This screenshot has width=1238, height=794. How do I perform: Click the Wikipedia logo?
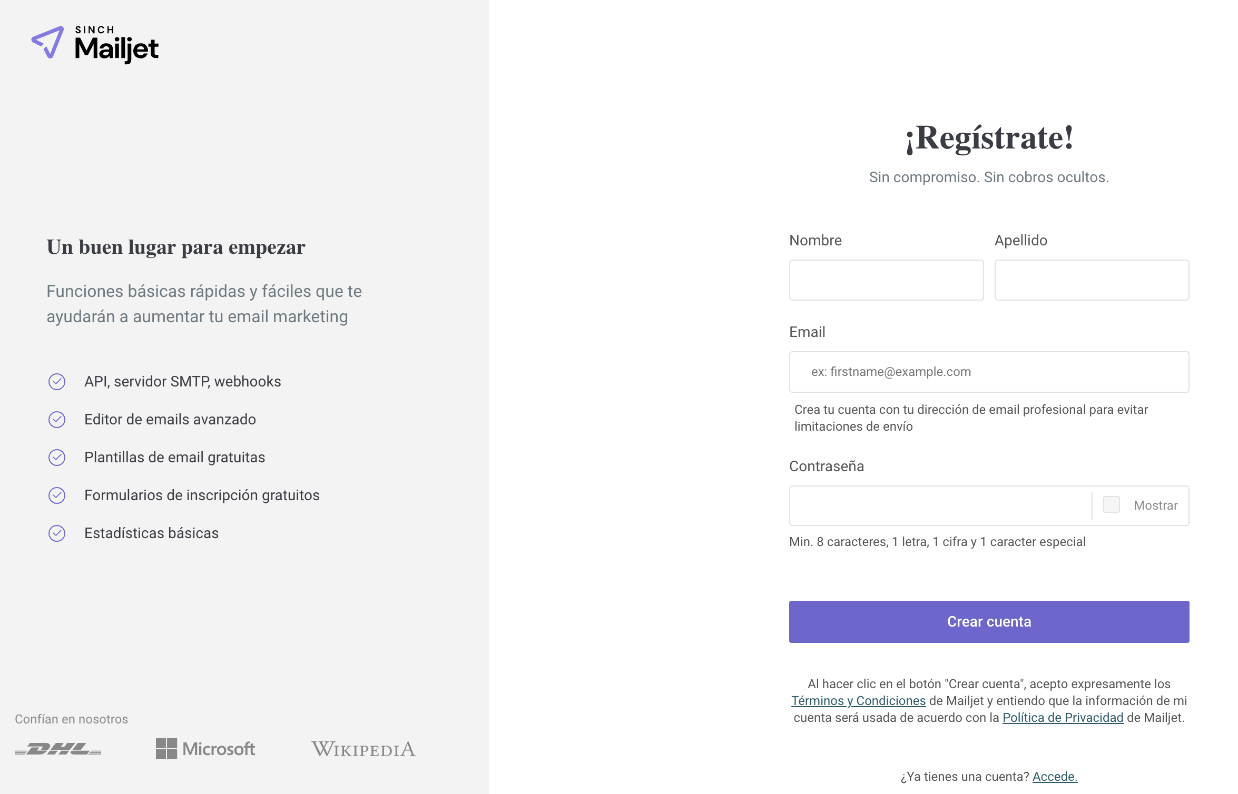[x=363, y=749]
